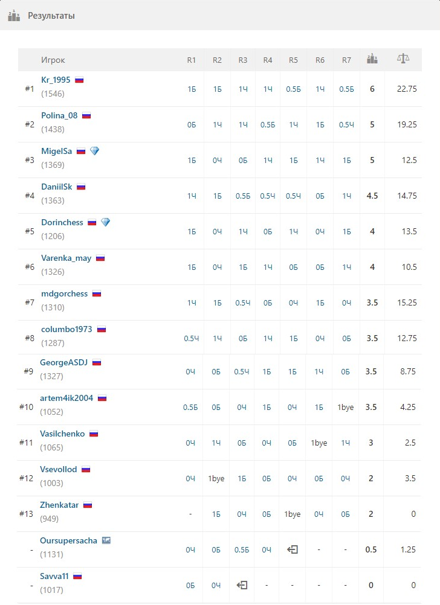
Task: Click the image icon beside Oursupersacha
Action: click(106, 540)
